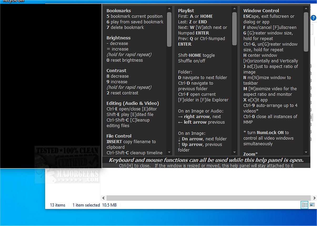Click the "9 increase" contrast line
Image resolution: width=317 pixels, height=226 pixels.
pos(117,82)
